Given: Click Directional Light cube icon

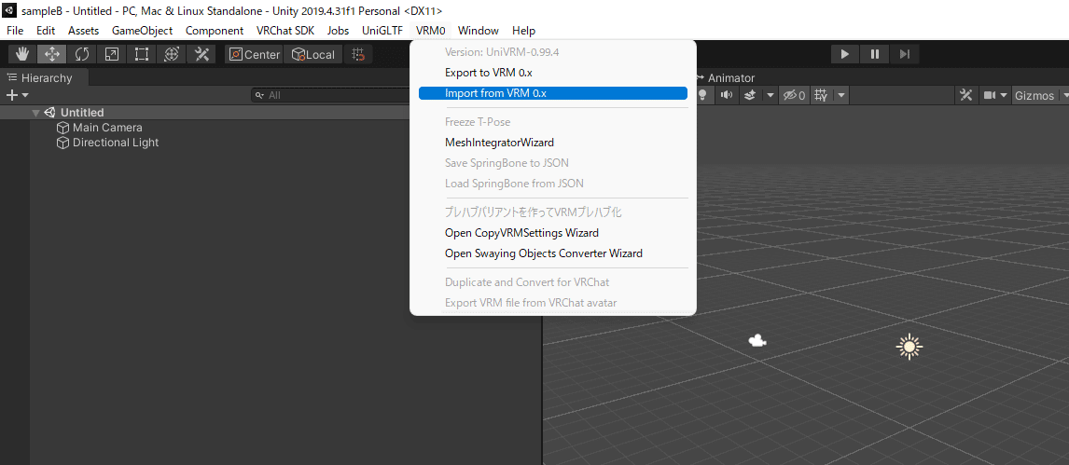Looking at the screenshot, I should 62,143.
